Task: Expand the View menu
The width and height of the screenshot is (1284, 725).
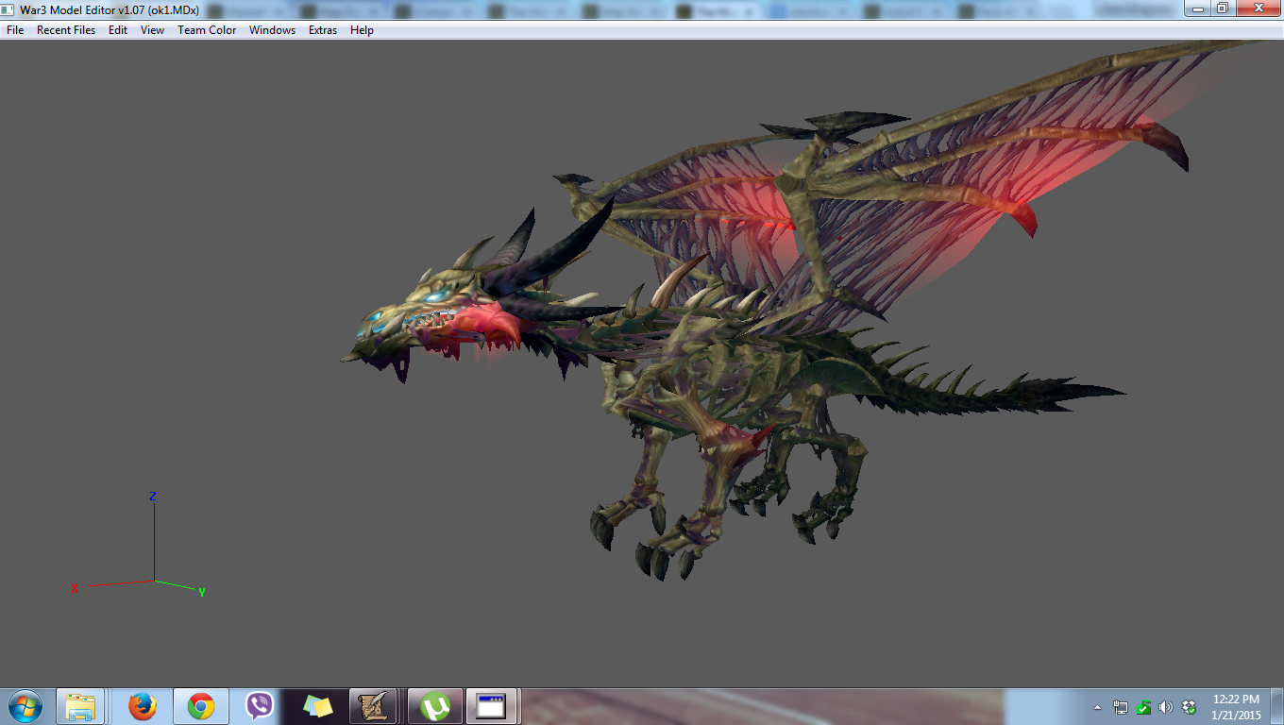Action: (x=152, y=30)
